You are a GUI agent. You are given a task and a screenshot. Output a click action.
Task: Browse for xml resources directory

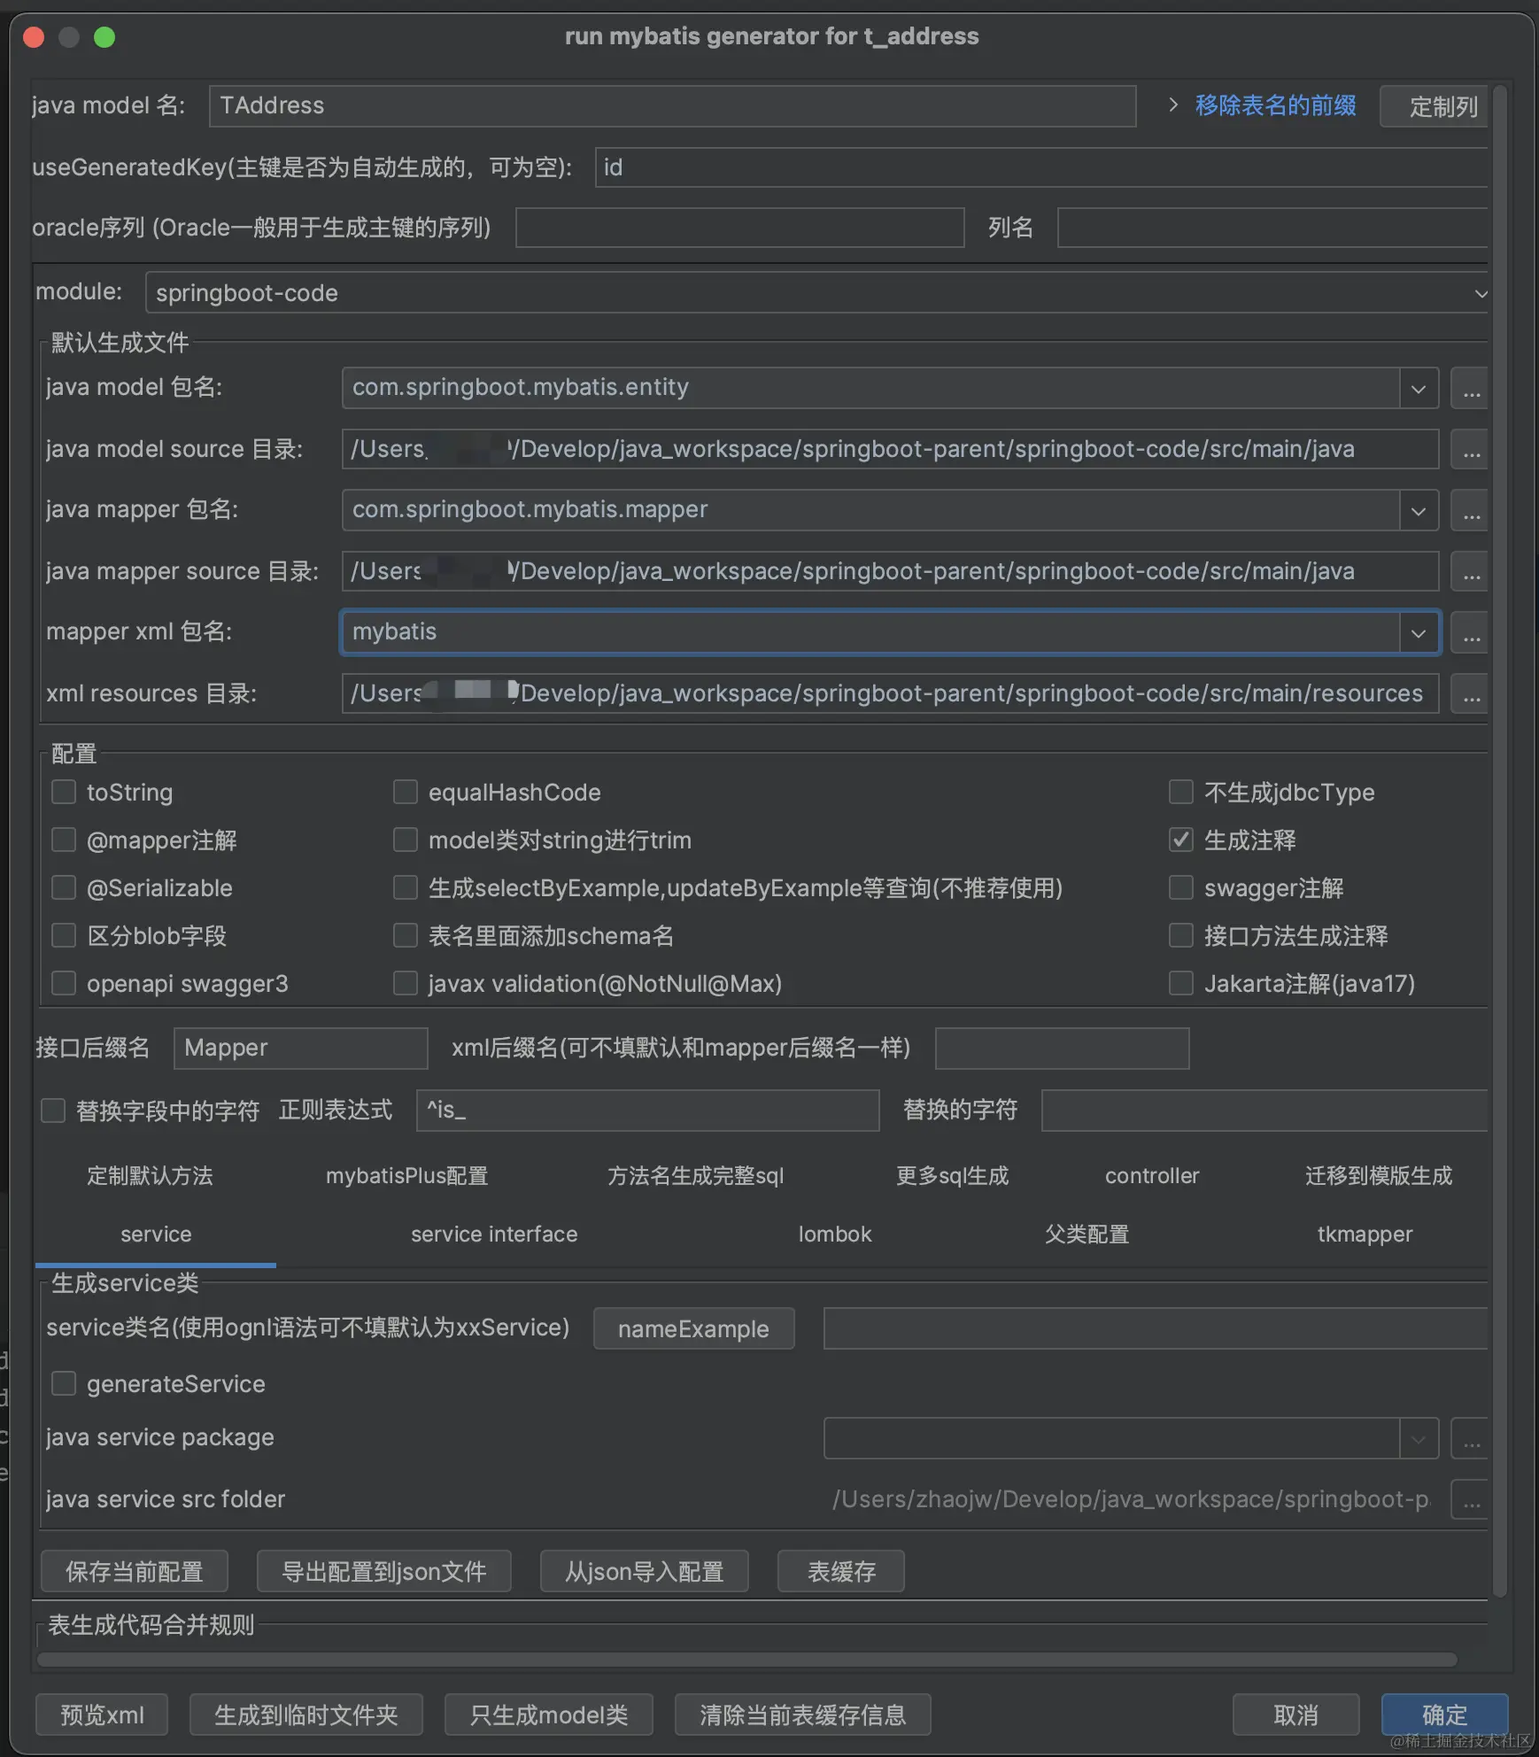(1471, 693)
